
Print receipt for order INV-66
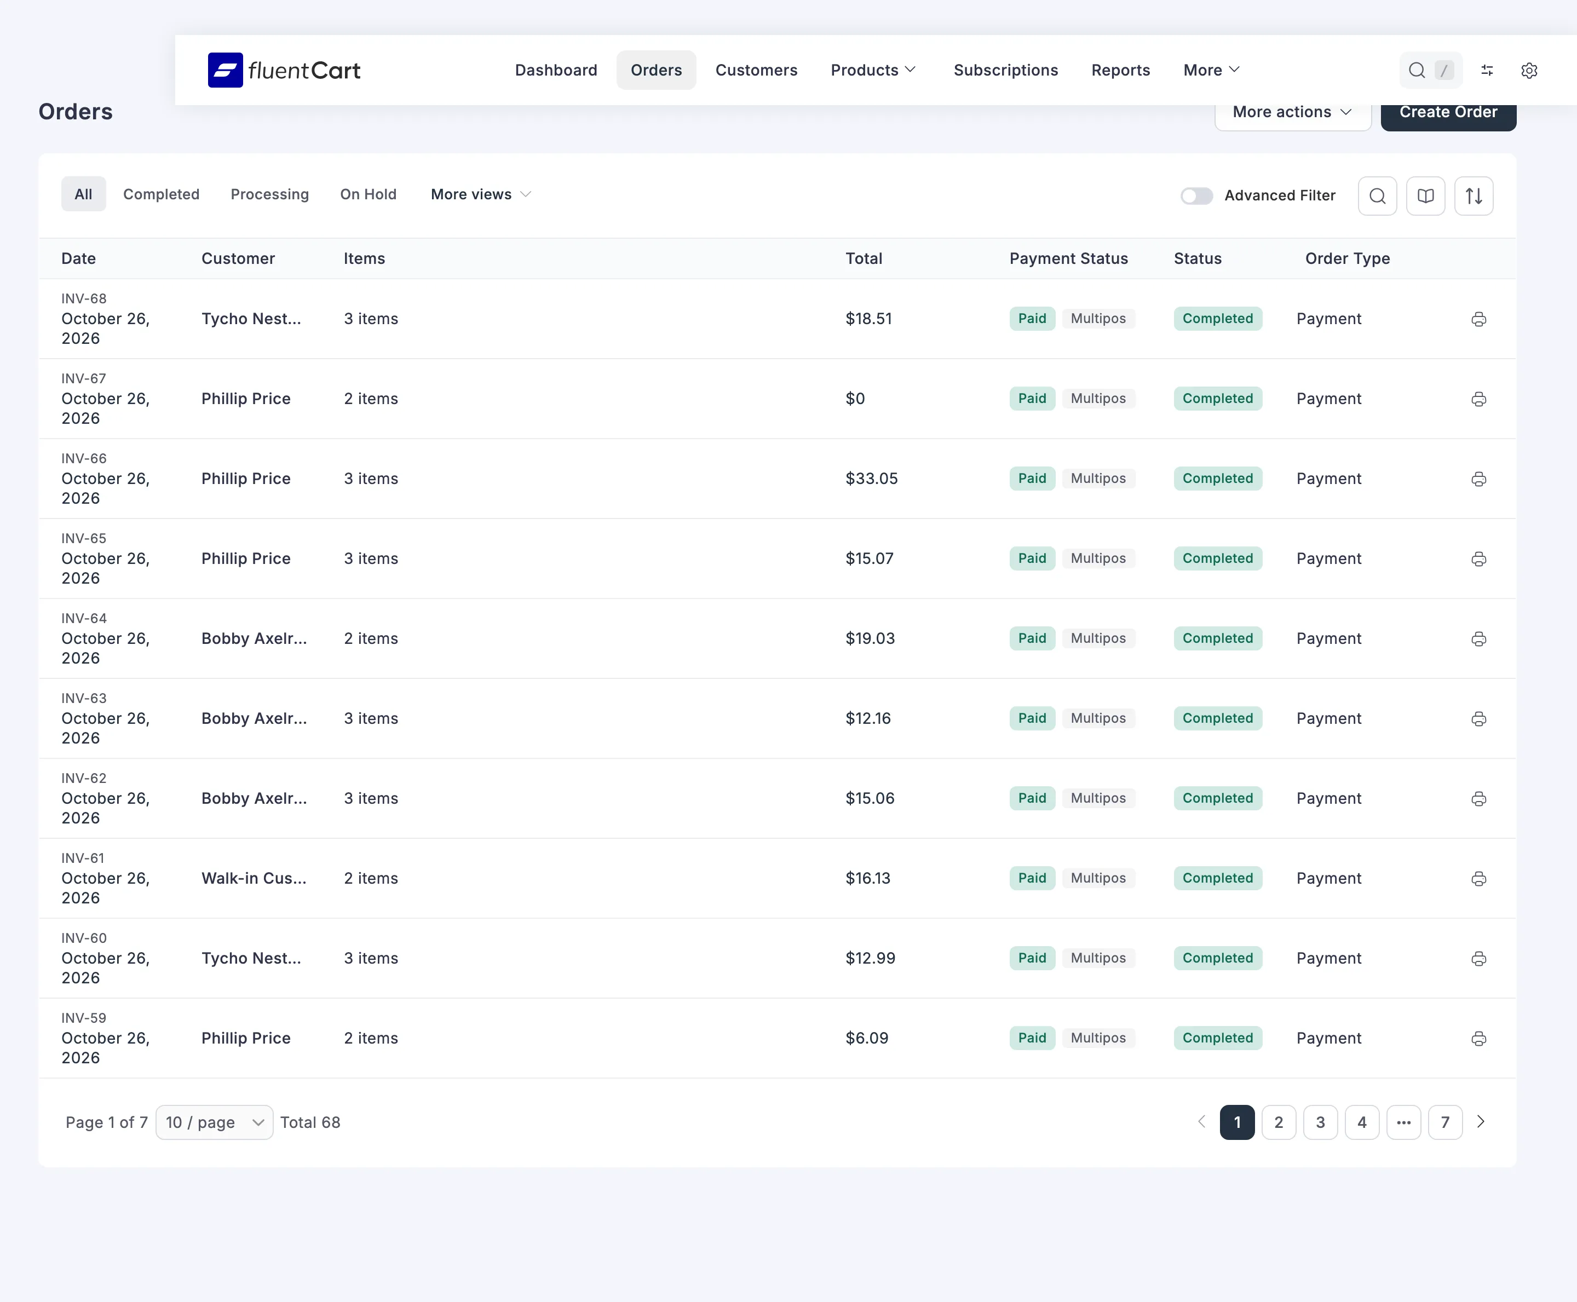[1478, 479]
